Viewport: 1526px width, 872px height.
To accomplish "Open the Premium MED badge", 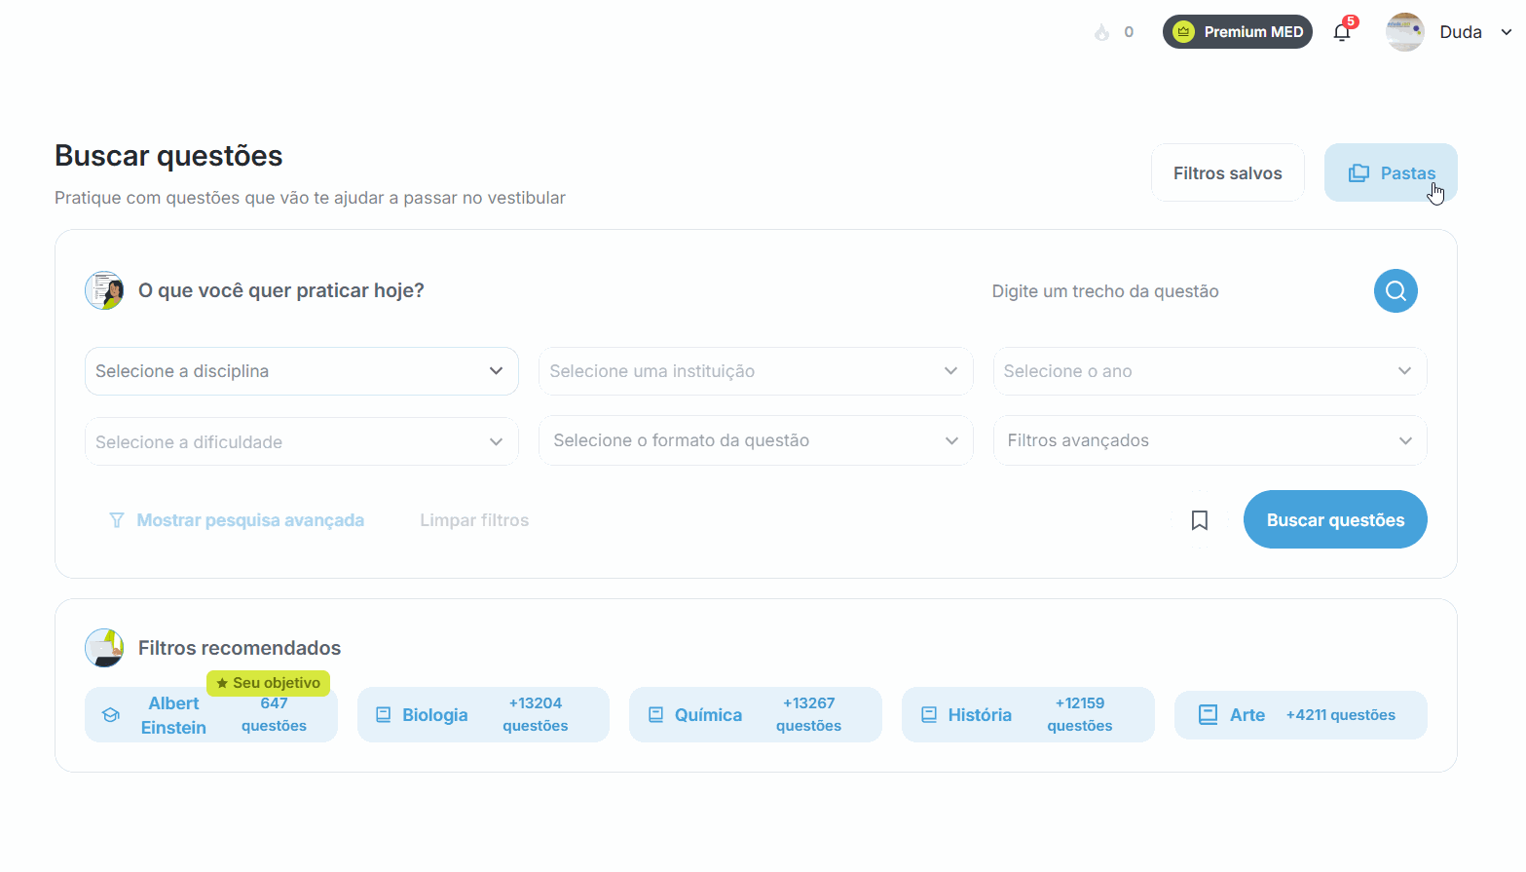I will coord(1237,32).
